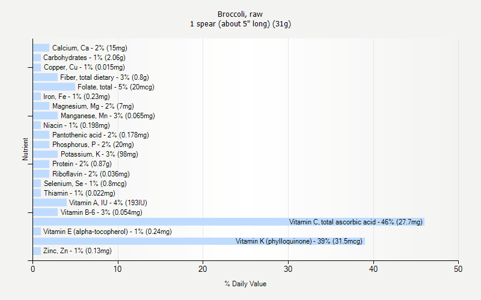The height and width of the screenshot is (300, 481).
Task: Select the Folate, total bar label
Action: pyautogui.click(x=115, y=87)
